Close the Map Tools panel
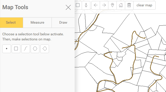 pyautogui.click(x=68, y=7)
